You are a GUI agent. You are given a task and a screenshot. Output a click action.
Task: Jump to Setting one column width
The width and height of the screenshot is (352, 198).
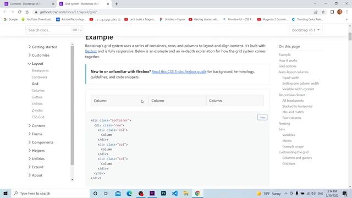[x=301, y=84]
